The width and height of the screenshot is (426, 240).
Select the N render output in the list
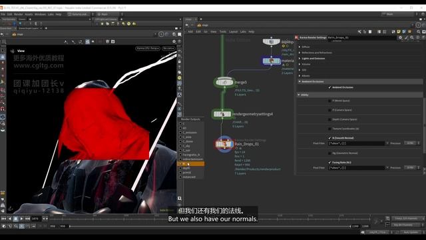point(191,164)
